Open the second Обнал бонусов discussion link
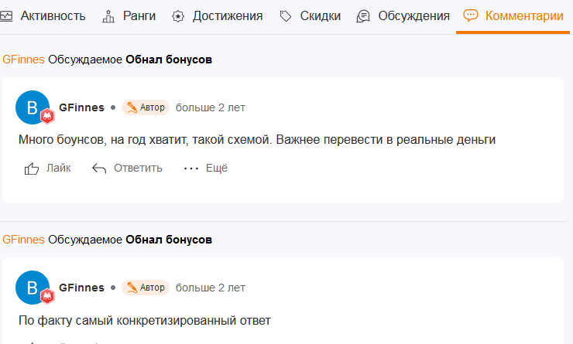Viewport: 573px width, 344px height. tap(169, 240)
